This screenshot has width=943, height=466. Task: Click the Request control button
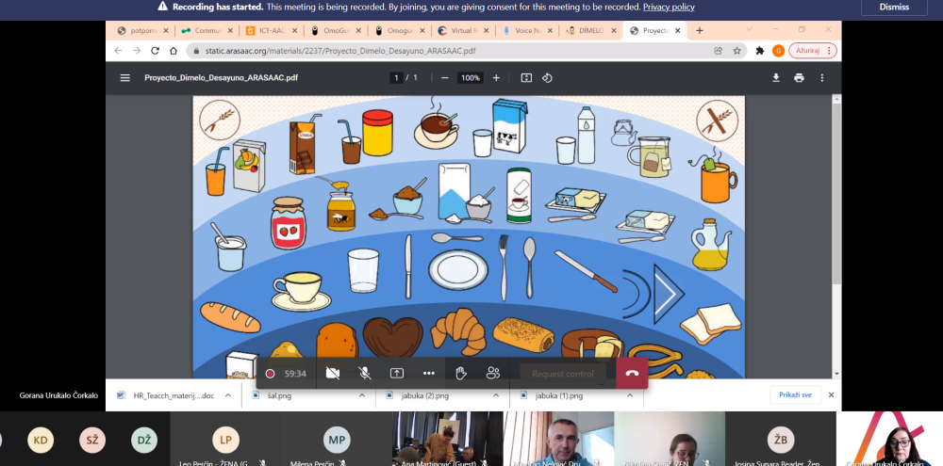point(563,374)
